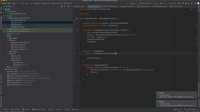Collapse the manifests folder

click(x=6, y=12)
